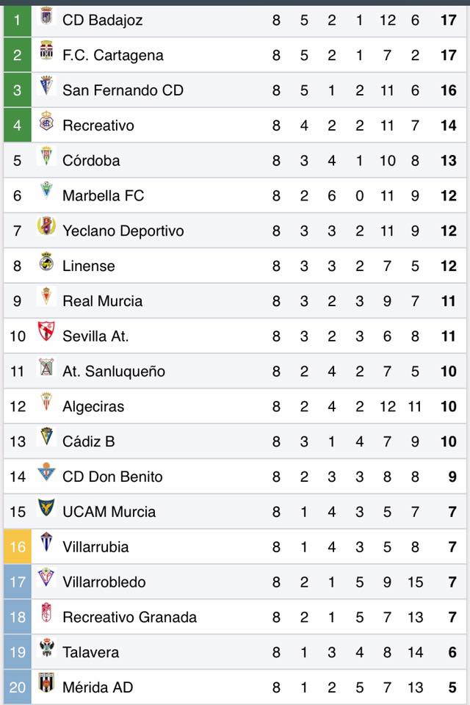470x705 pixels.
Task: Click the Recreativo club crest
Action: click(x=46, y=122)
